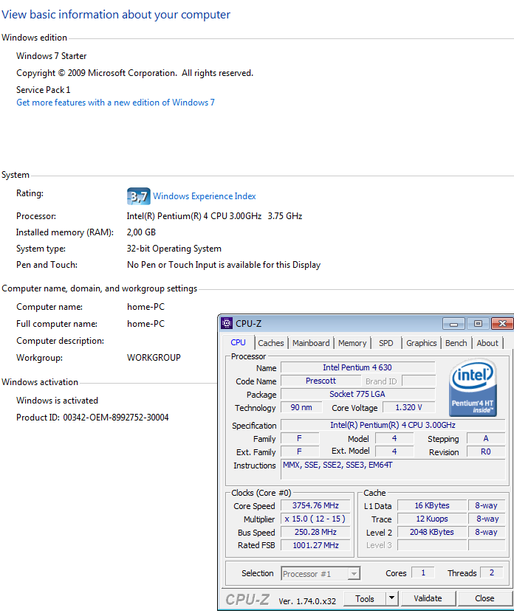Switch to the CPU tab
Screen dimensions: 514x616
[x=238, y=342]
